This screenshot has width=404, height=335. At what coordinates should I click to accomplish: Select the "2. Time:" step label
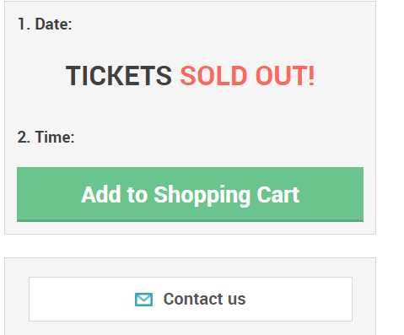[x=46, y=137]
